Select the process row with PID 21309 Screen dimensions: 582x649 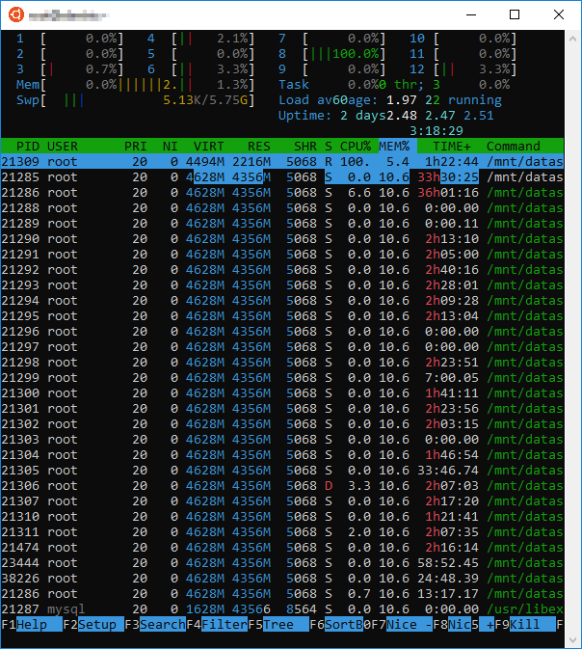[x=282, y=161]
